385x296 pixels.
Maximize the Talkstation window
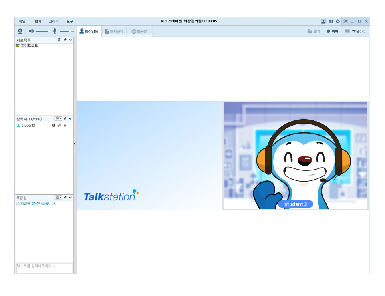[359, 21]
